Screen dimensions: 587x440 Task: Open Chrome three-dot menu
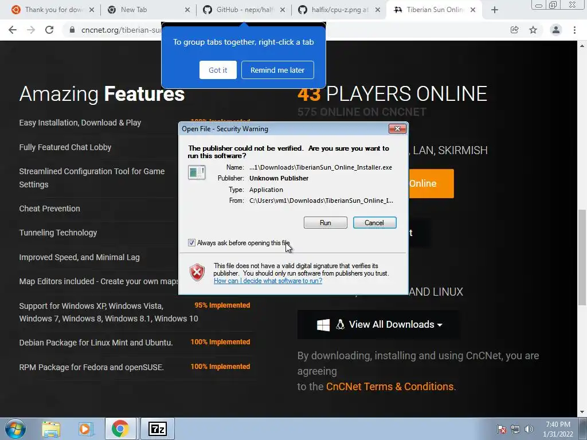pyautogui.click(x=574, y=30)
